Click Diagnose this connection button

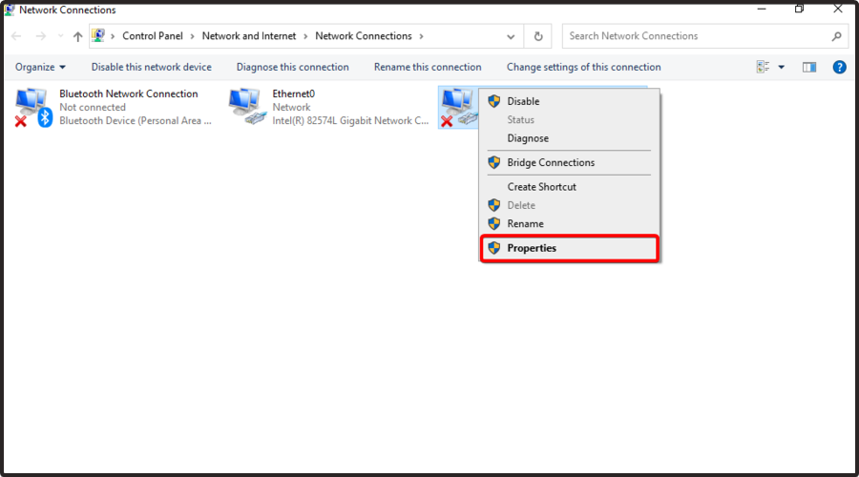[x=292, y=67]
